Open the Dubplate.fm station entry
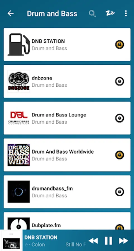The image size is (134, 251). pos(67,221)
